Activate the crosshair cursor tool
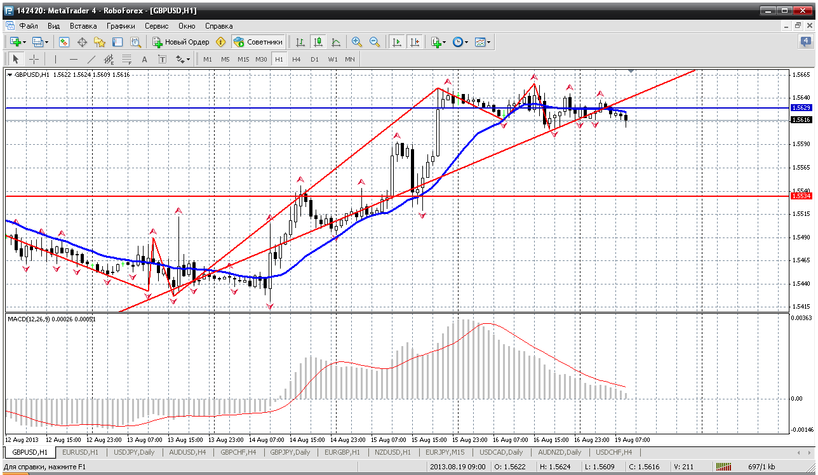Viewport: 818px width, 475px height. (x=34, y=59)
